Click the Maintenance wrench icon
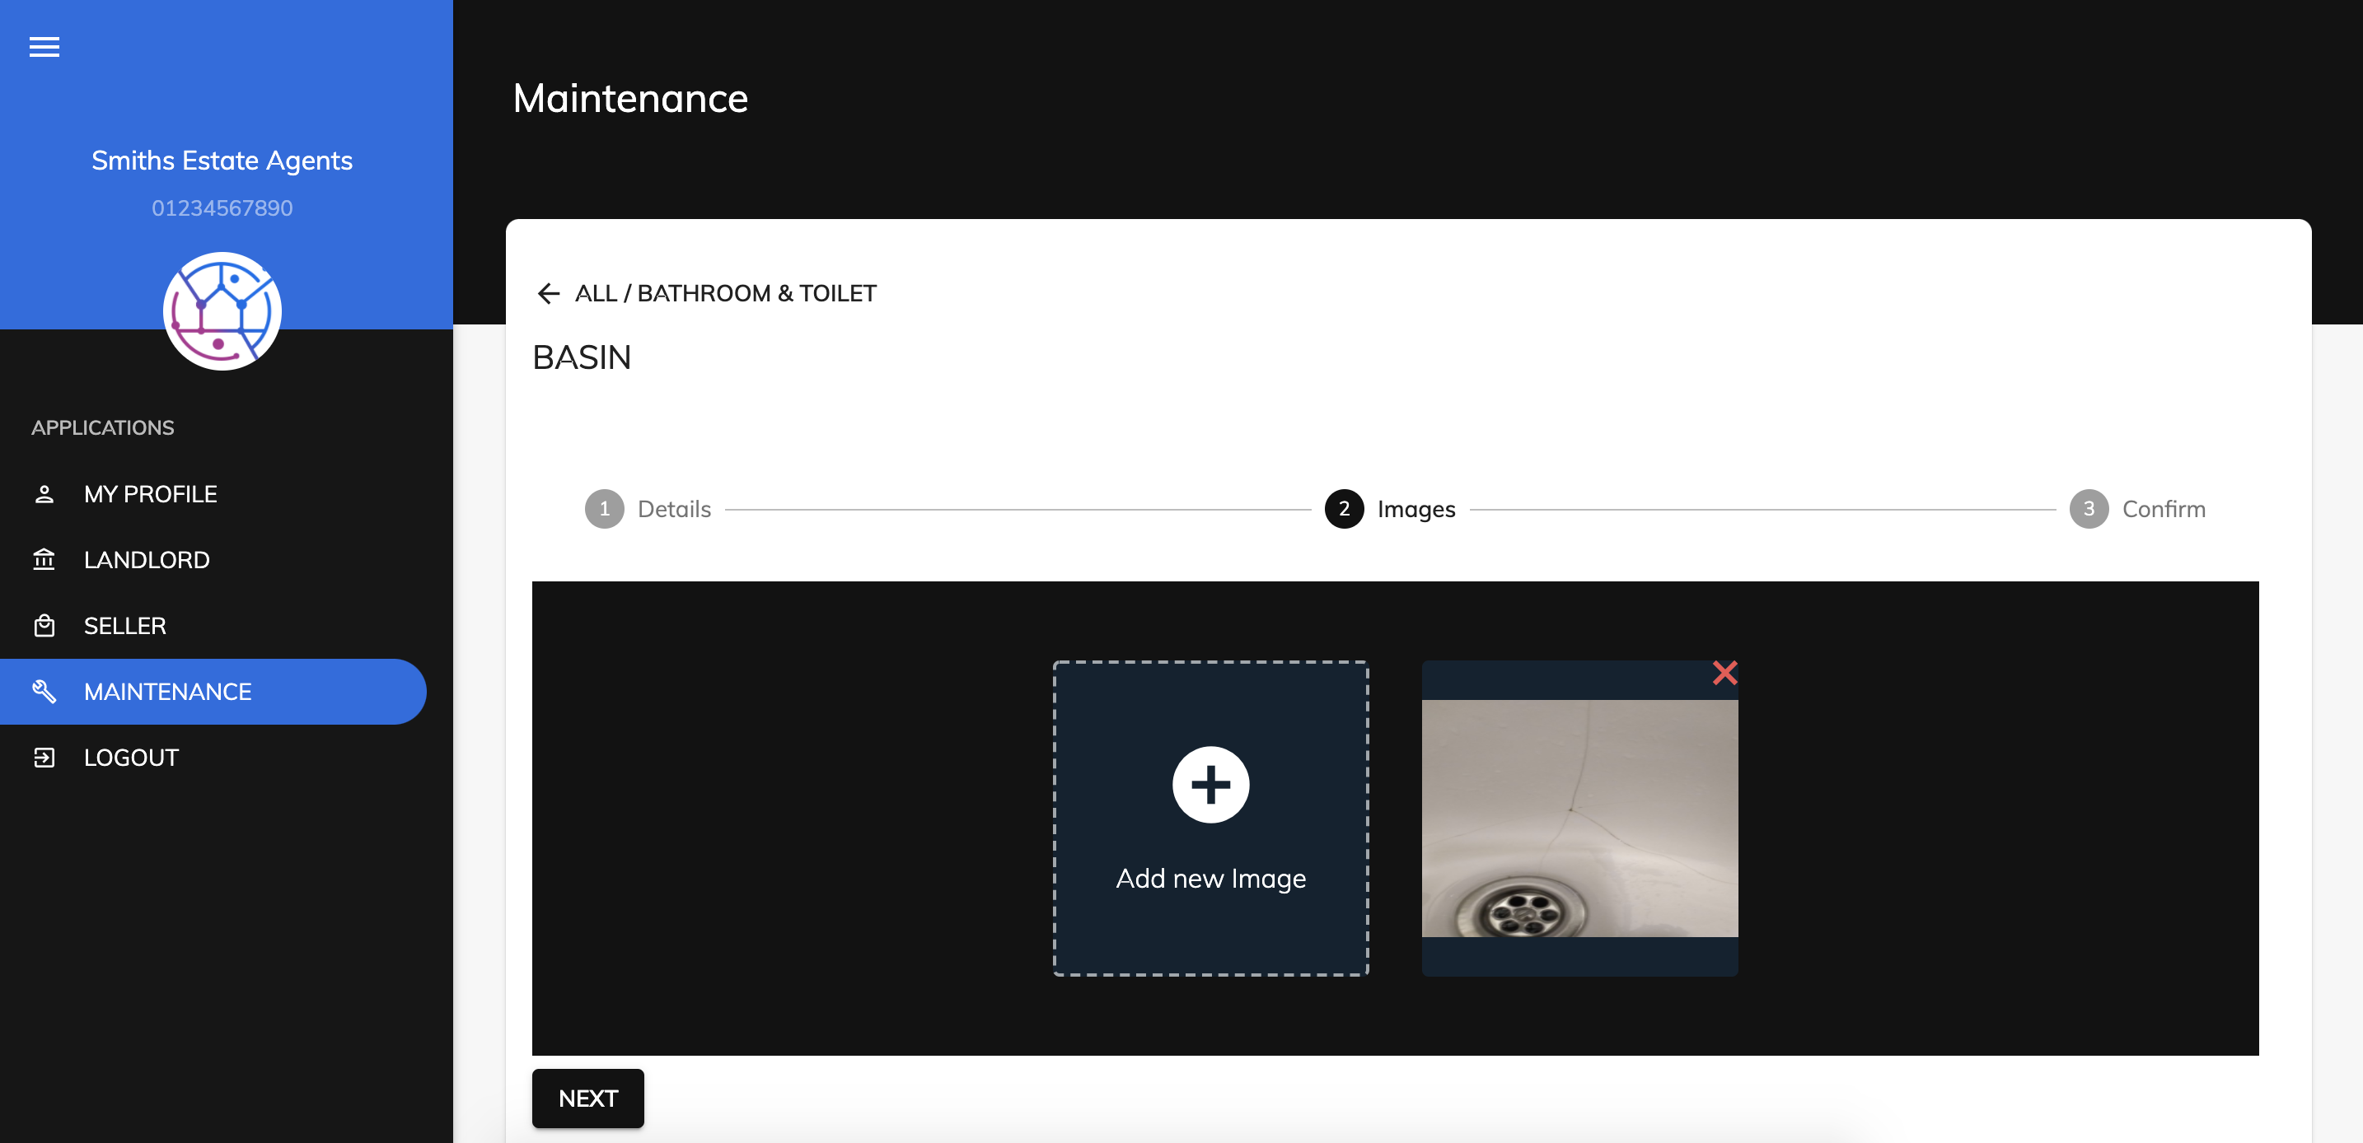This screenshot has width=2363, height=1143. click(44, 691)
